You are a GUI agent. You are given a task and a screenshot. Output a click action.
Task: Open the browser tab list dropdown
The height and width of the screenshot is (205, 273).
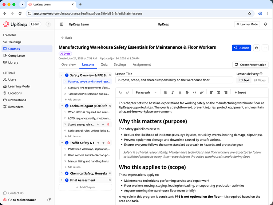[22, 4]
